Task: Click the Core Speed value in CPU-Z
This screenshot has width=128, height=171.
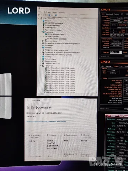Action: [x=116, y=41]
